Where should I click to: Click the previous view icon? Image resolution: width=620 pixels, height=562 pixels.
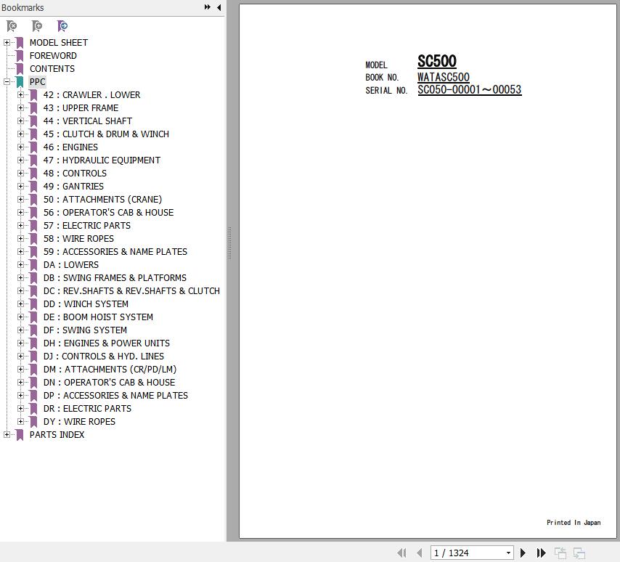pyautogui.click(x=560, y=553)
